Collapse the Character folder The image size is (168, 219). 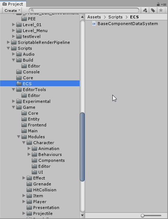[24, 143]
